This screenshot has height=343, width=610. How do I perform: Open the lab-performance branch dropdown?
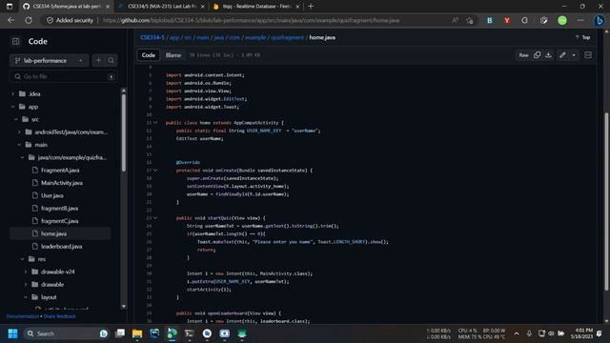[x=49, y=61]
